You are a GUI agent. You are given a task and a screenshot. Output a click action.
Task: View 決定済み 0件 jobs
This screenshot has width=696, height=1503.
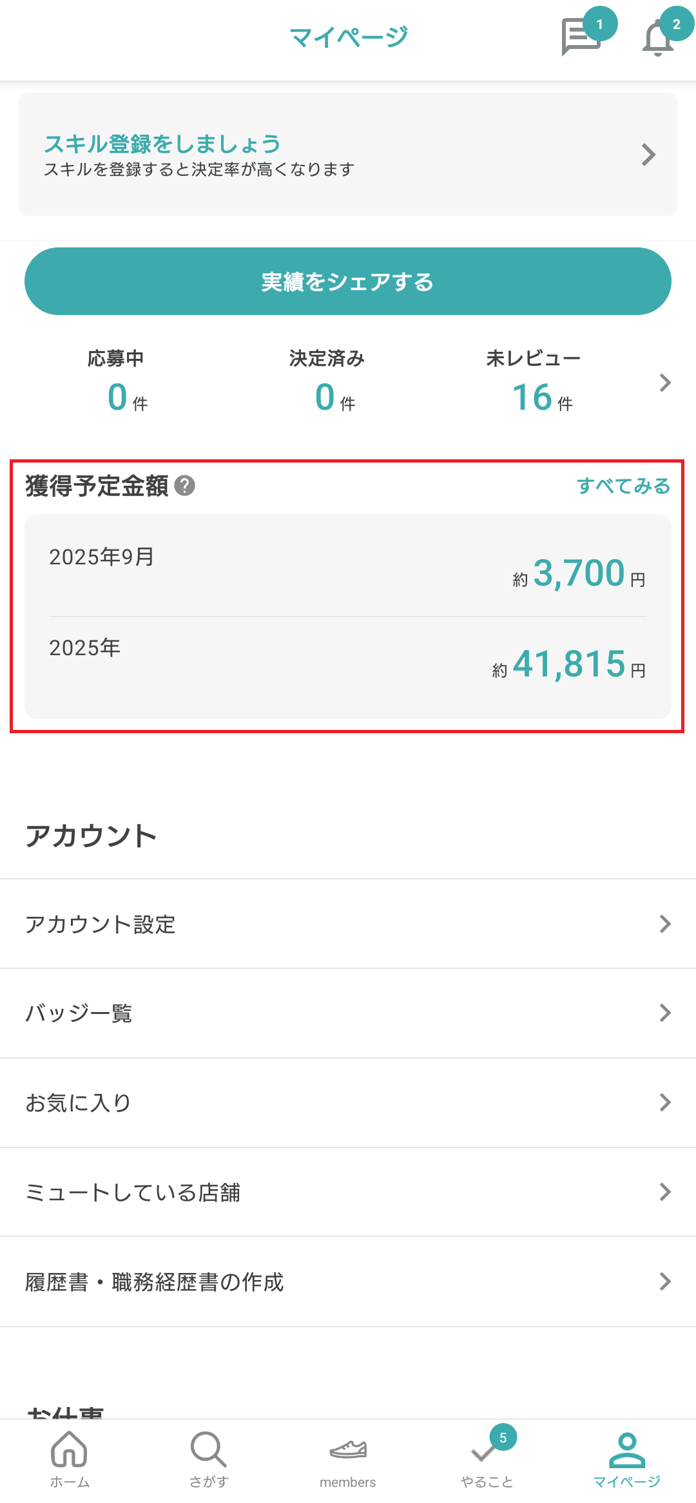(327, 383)
